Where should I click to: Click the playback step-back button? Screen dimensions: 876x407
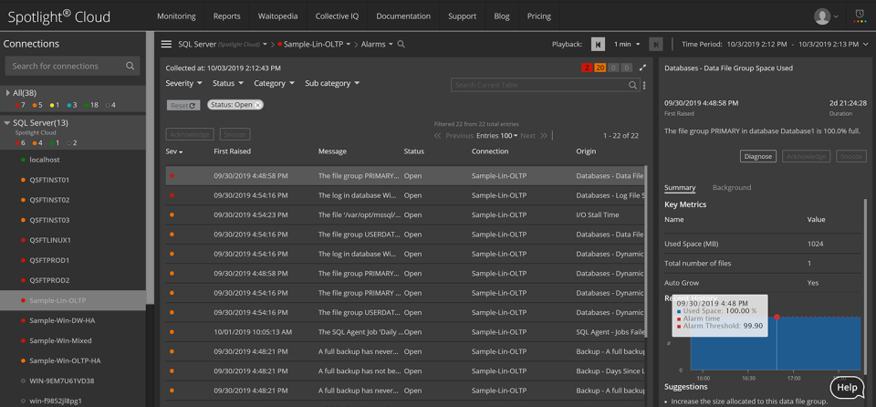click(598, 44)
